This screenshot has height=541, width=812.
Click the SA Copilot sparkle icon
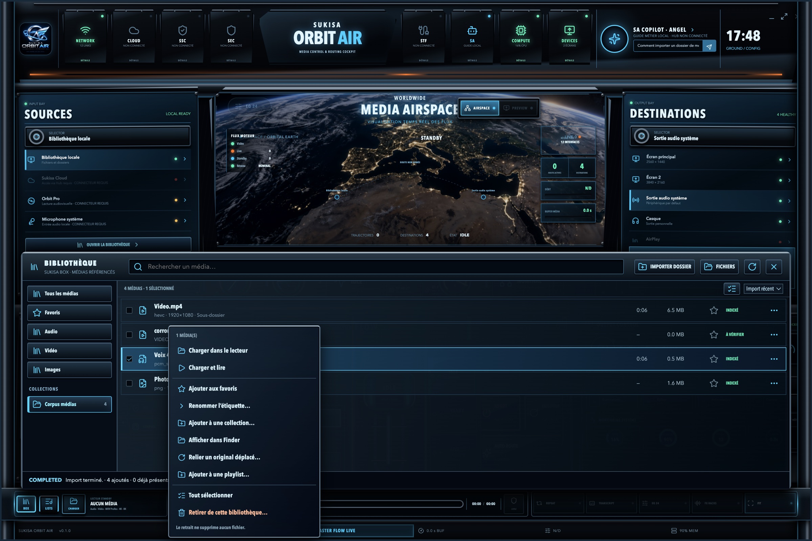point(614,39)
